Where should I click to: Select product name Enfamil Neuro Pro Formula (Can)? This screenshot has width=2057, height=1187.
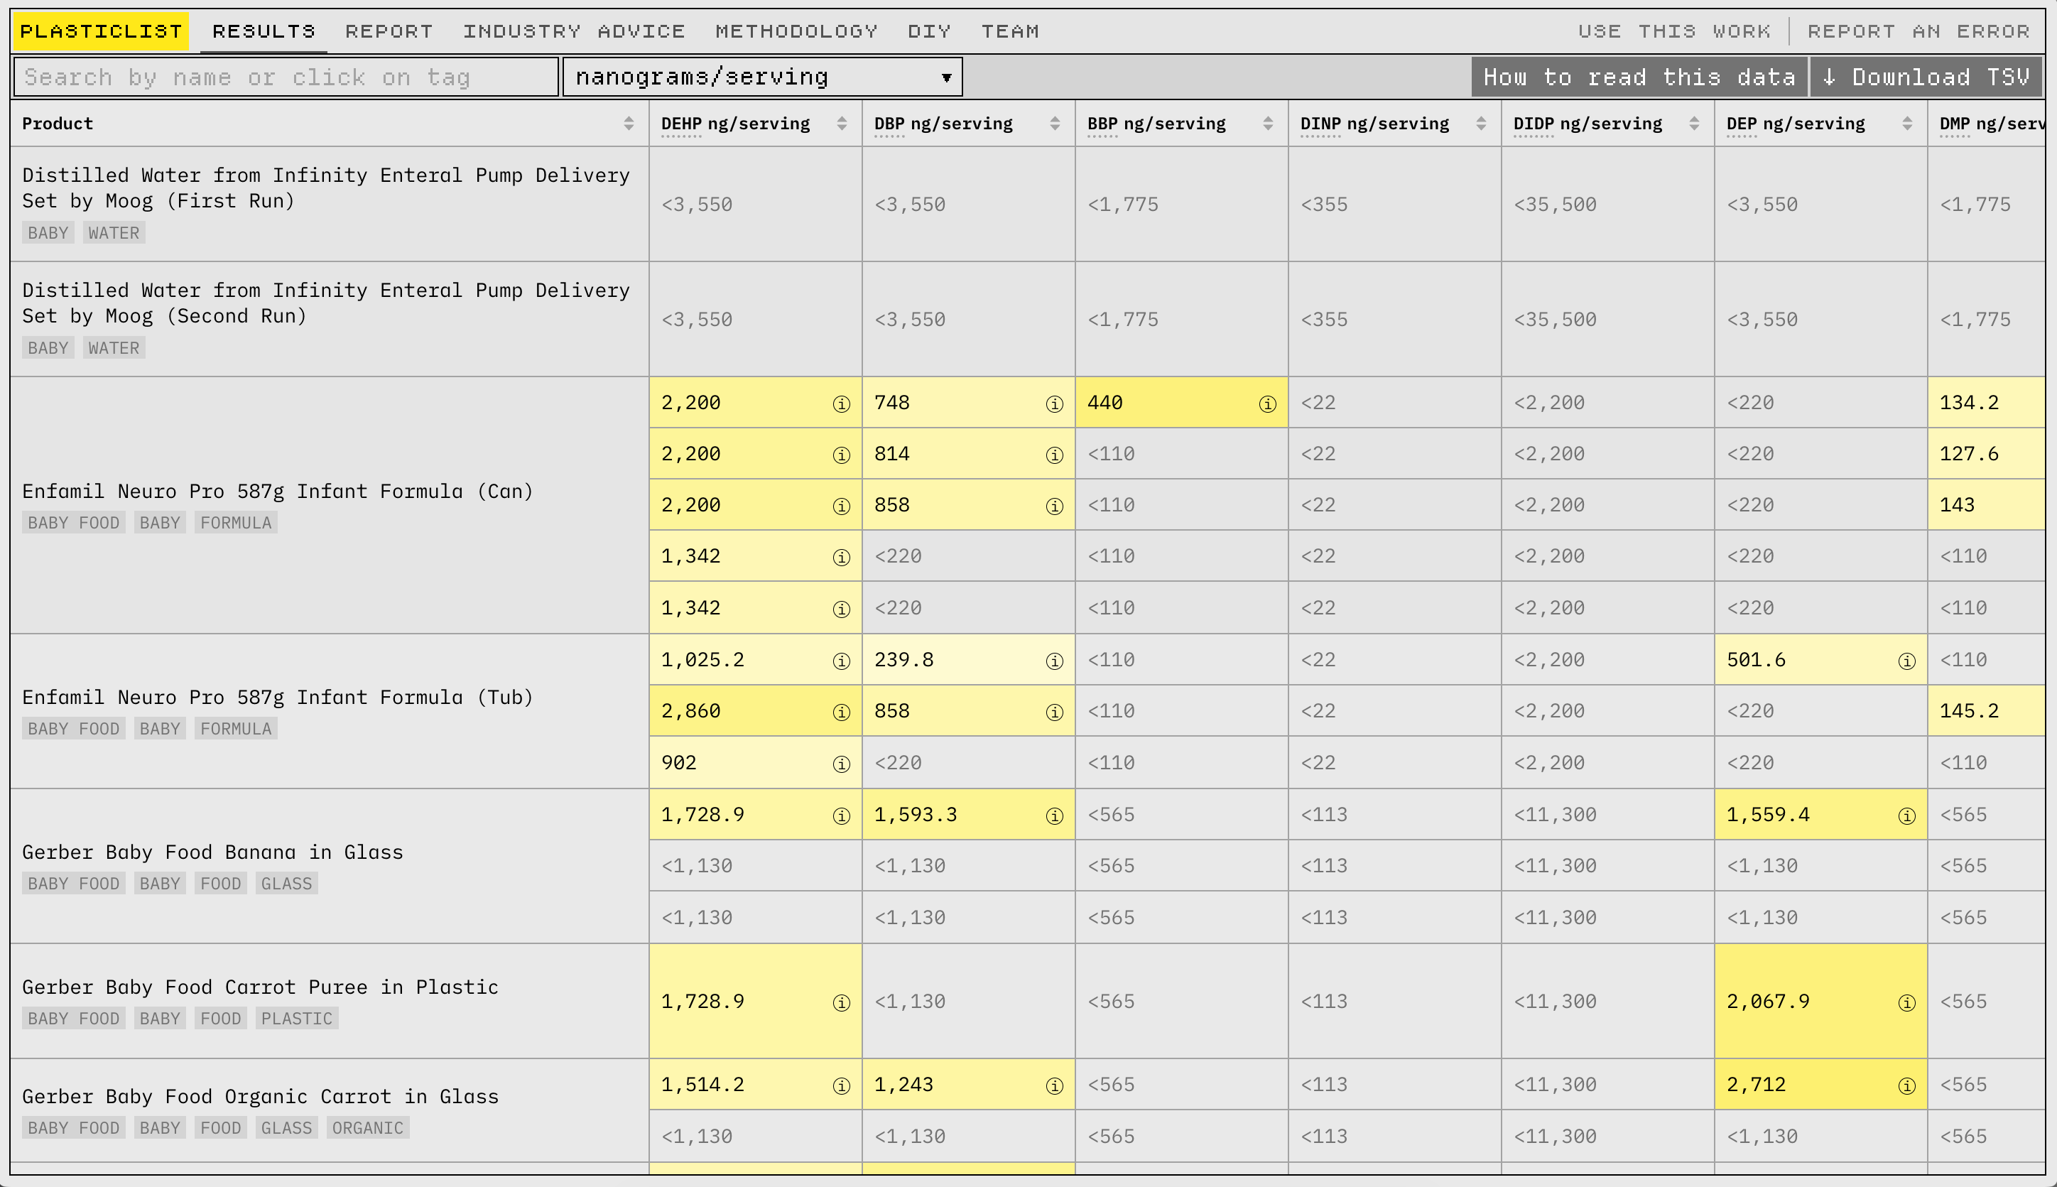pos(278,492)
